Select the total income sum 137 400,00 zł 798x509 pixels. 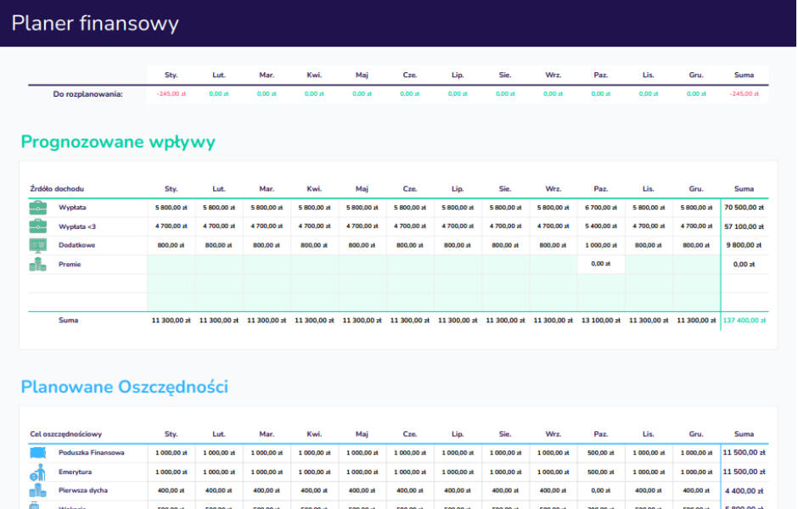(x=744, y=321)
